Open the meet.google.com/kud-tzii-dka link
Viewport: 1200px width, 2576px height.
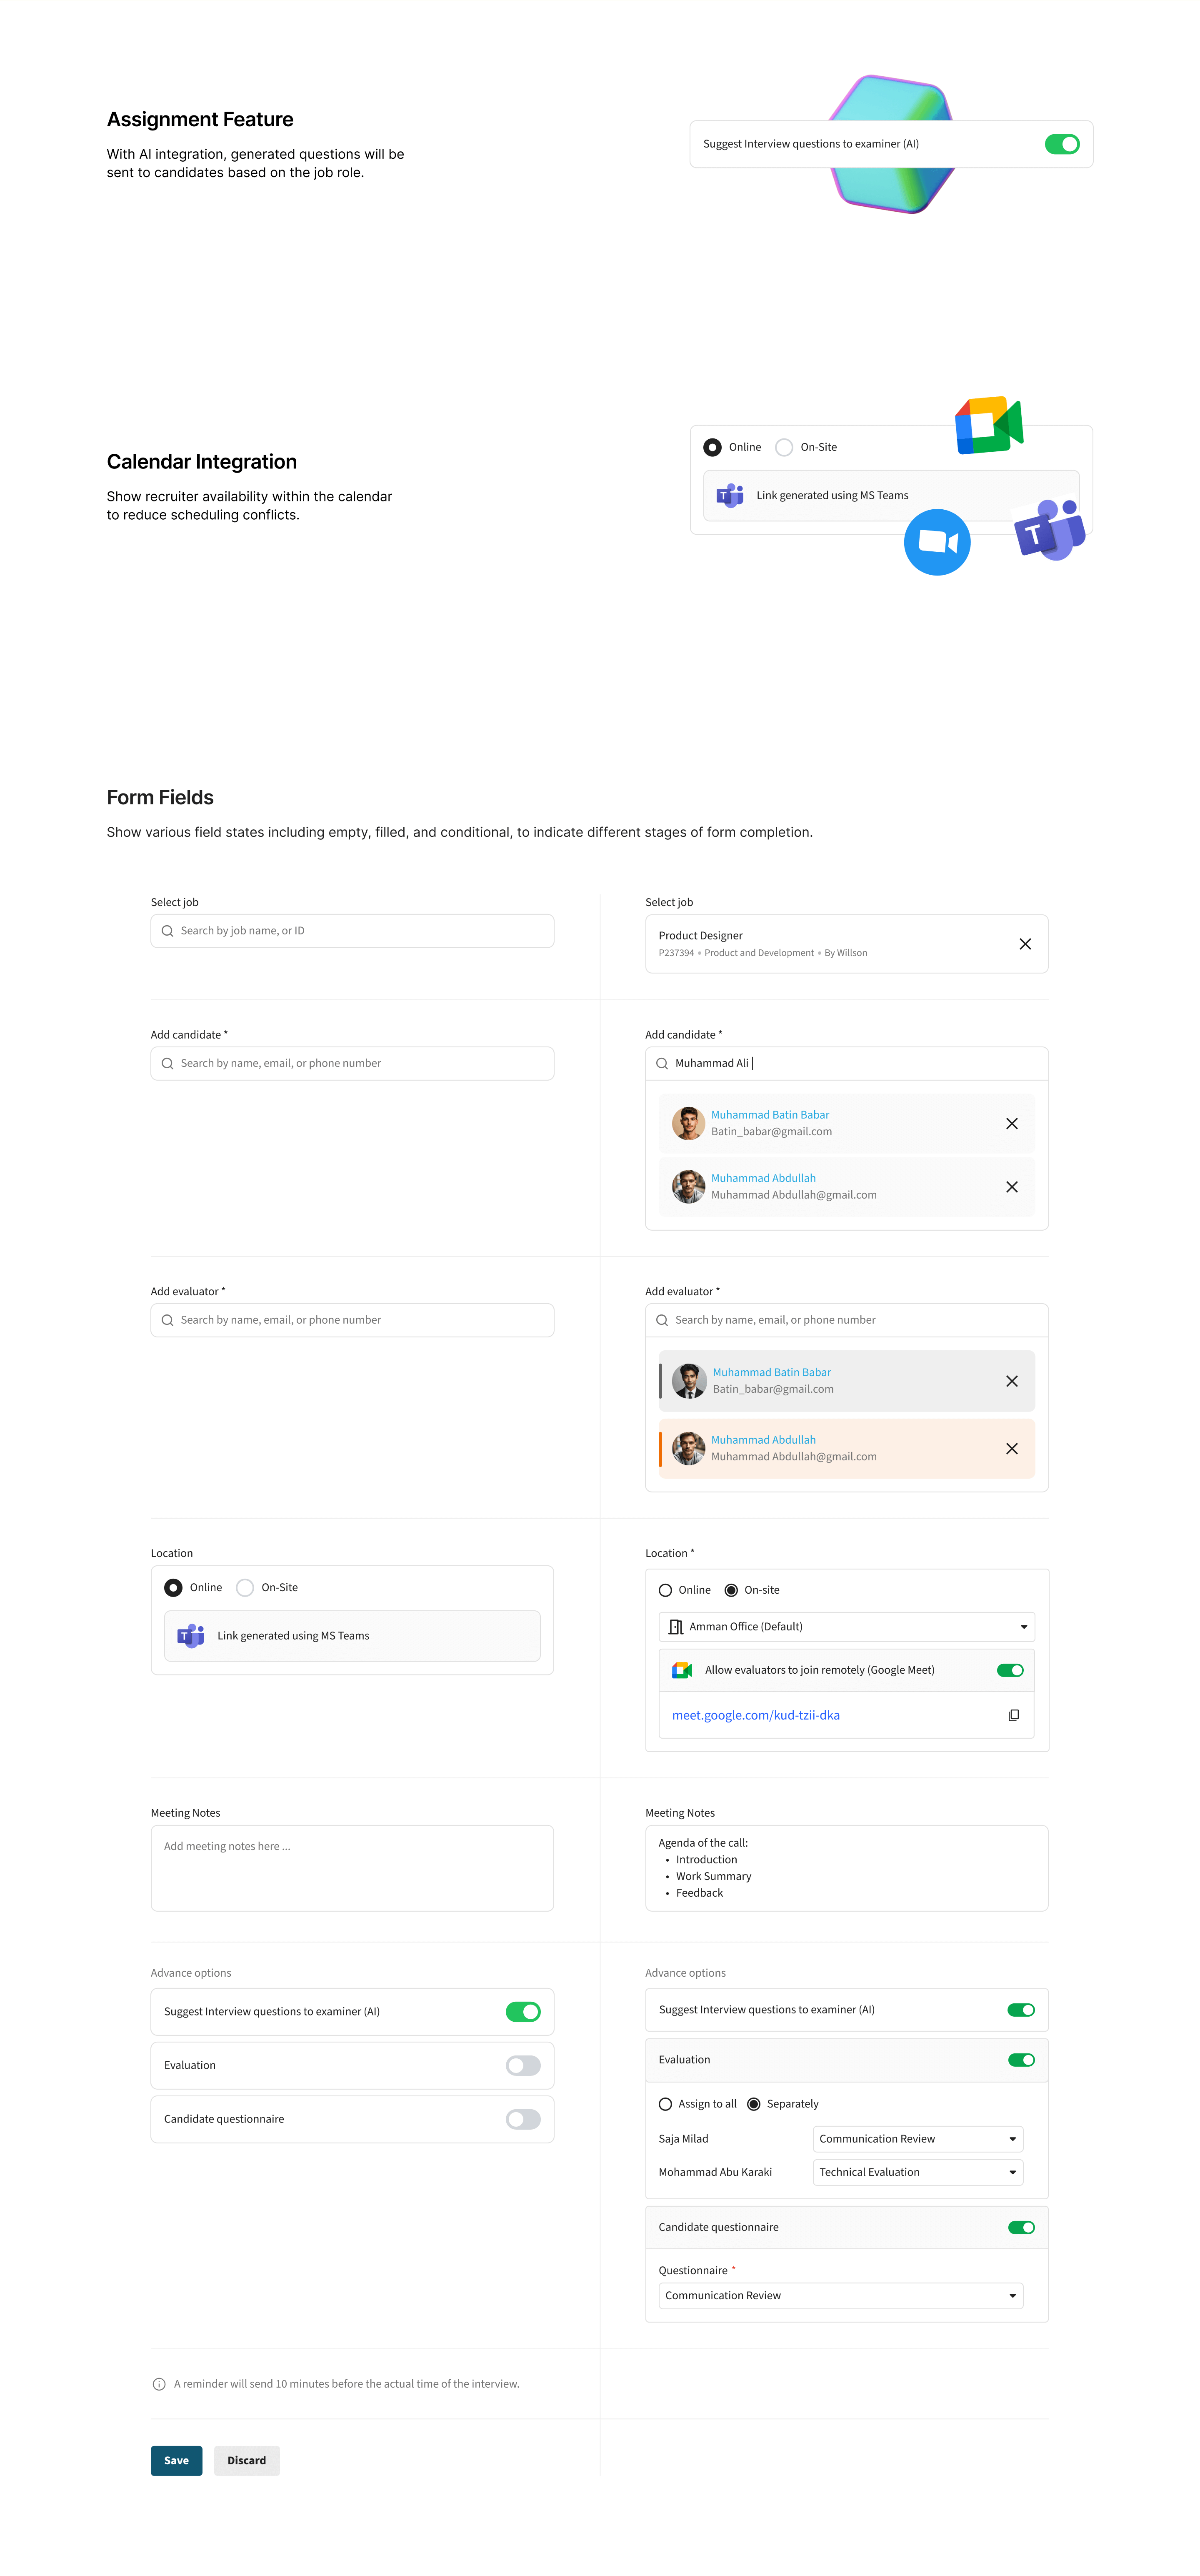(x=756, y=1715)
